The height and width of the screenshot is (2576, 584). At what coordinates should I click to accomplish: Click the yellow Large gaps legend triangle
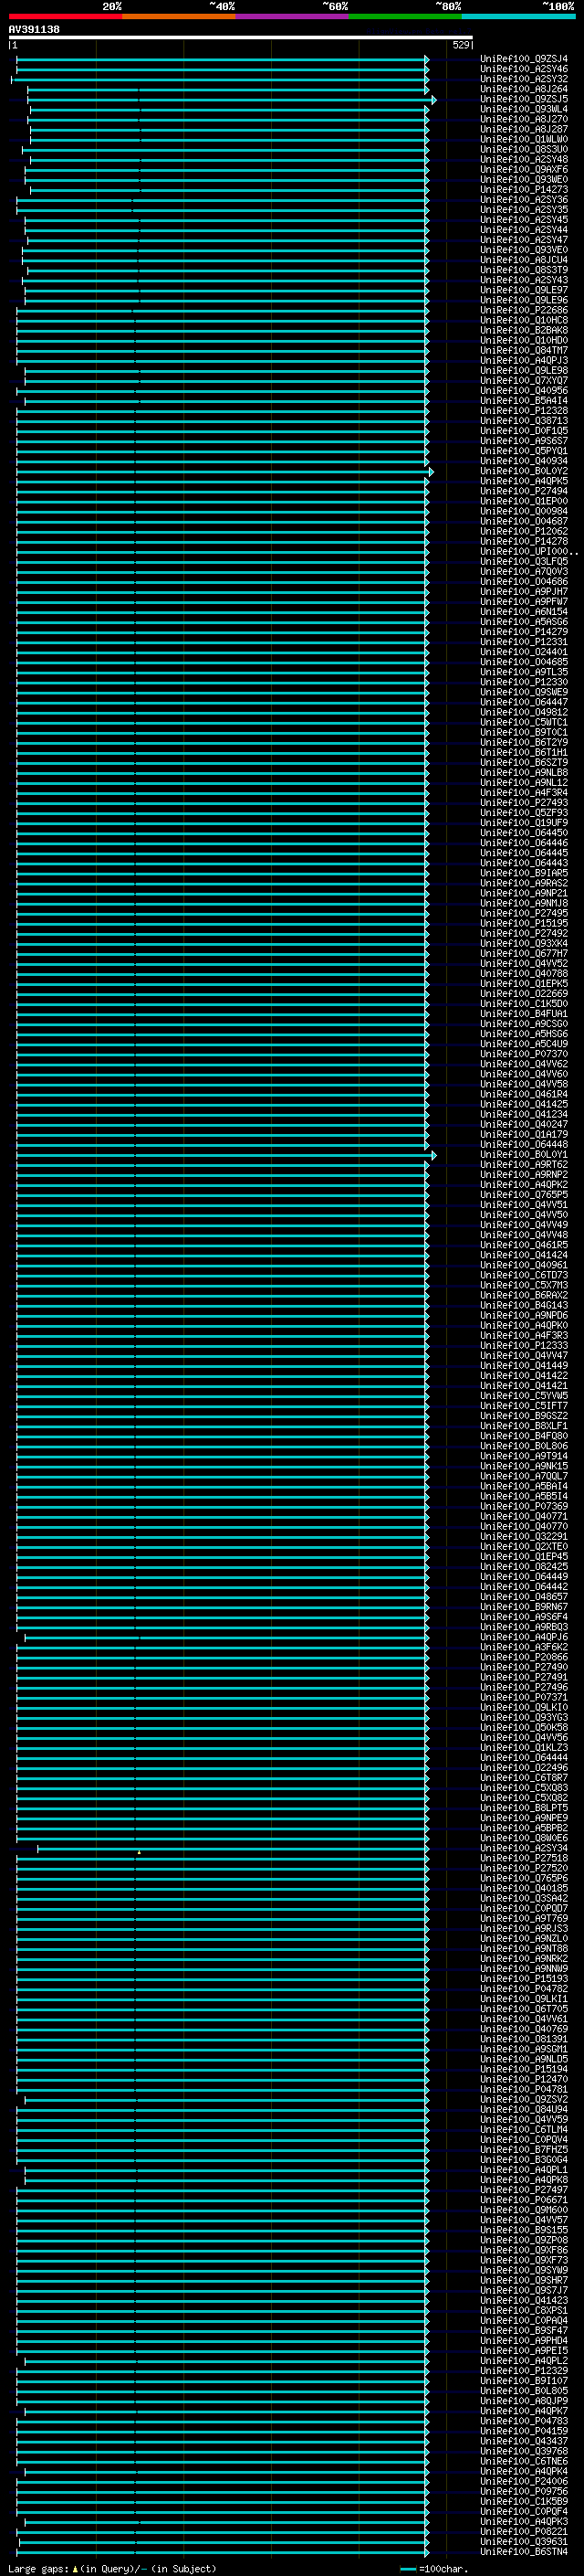point(75,2569)
